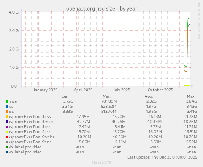203x167 pixels.
Task: Click the '4.0 G' y-axis label
Action: [x=14, y=12]
